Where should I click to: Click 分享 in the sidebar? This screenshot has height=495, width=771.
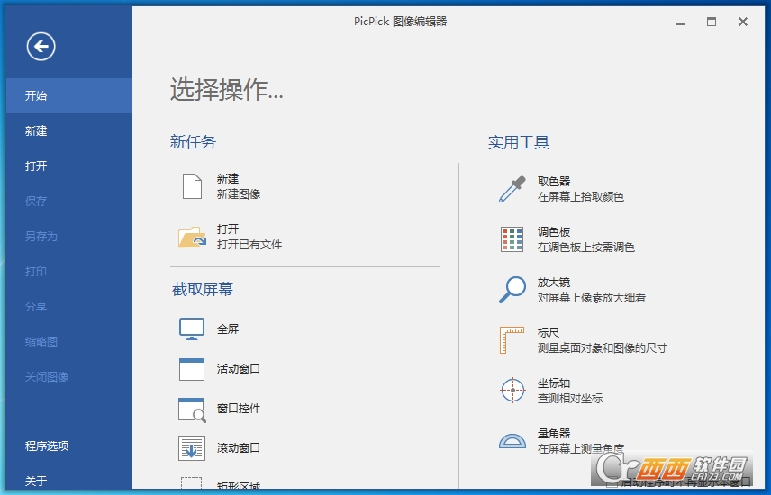(x=69, y=307)
